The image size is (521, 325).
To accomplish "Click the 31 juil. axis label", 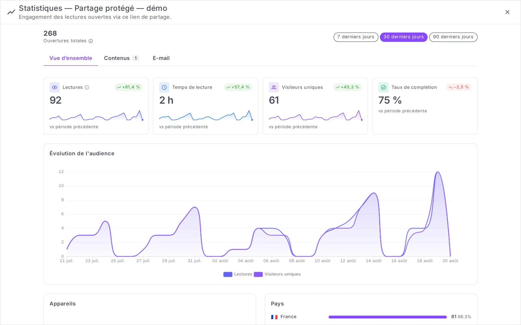I will tap(194, 261).
